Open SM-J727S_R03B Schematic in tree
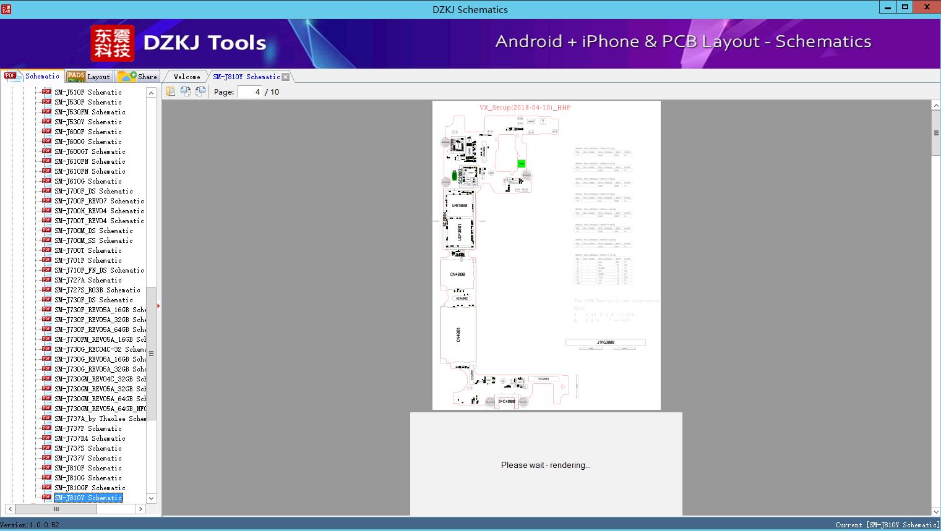 (97, 290)
